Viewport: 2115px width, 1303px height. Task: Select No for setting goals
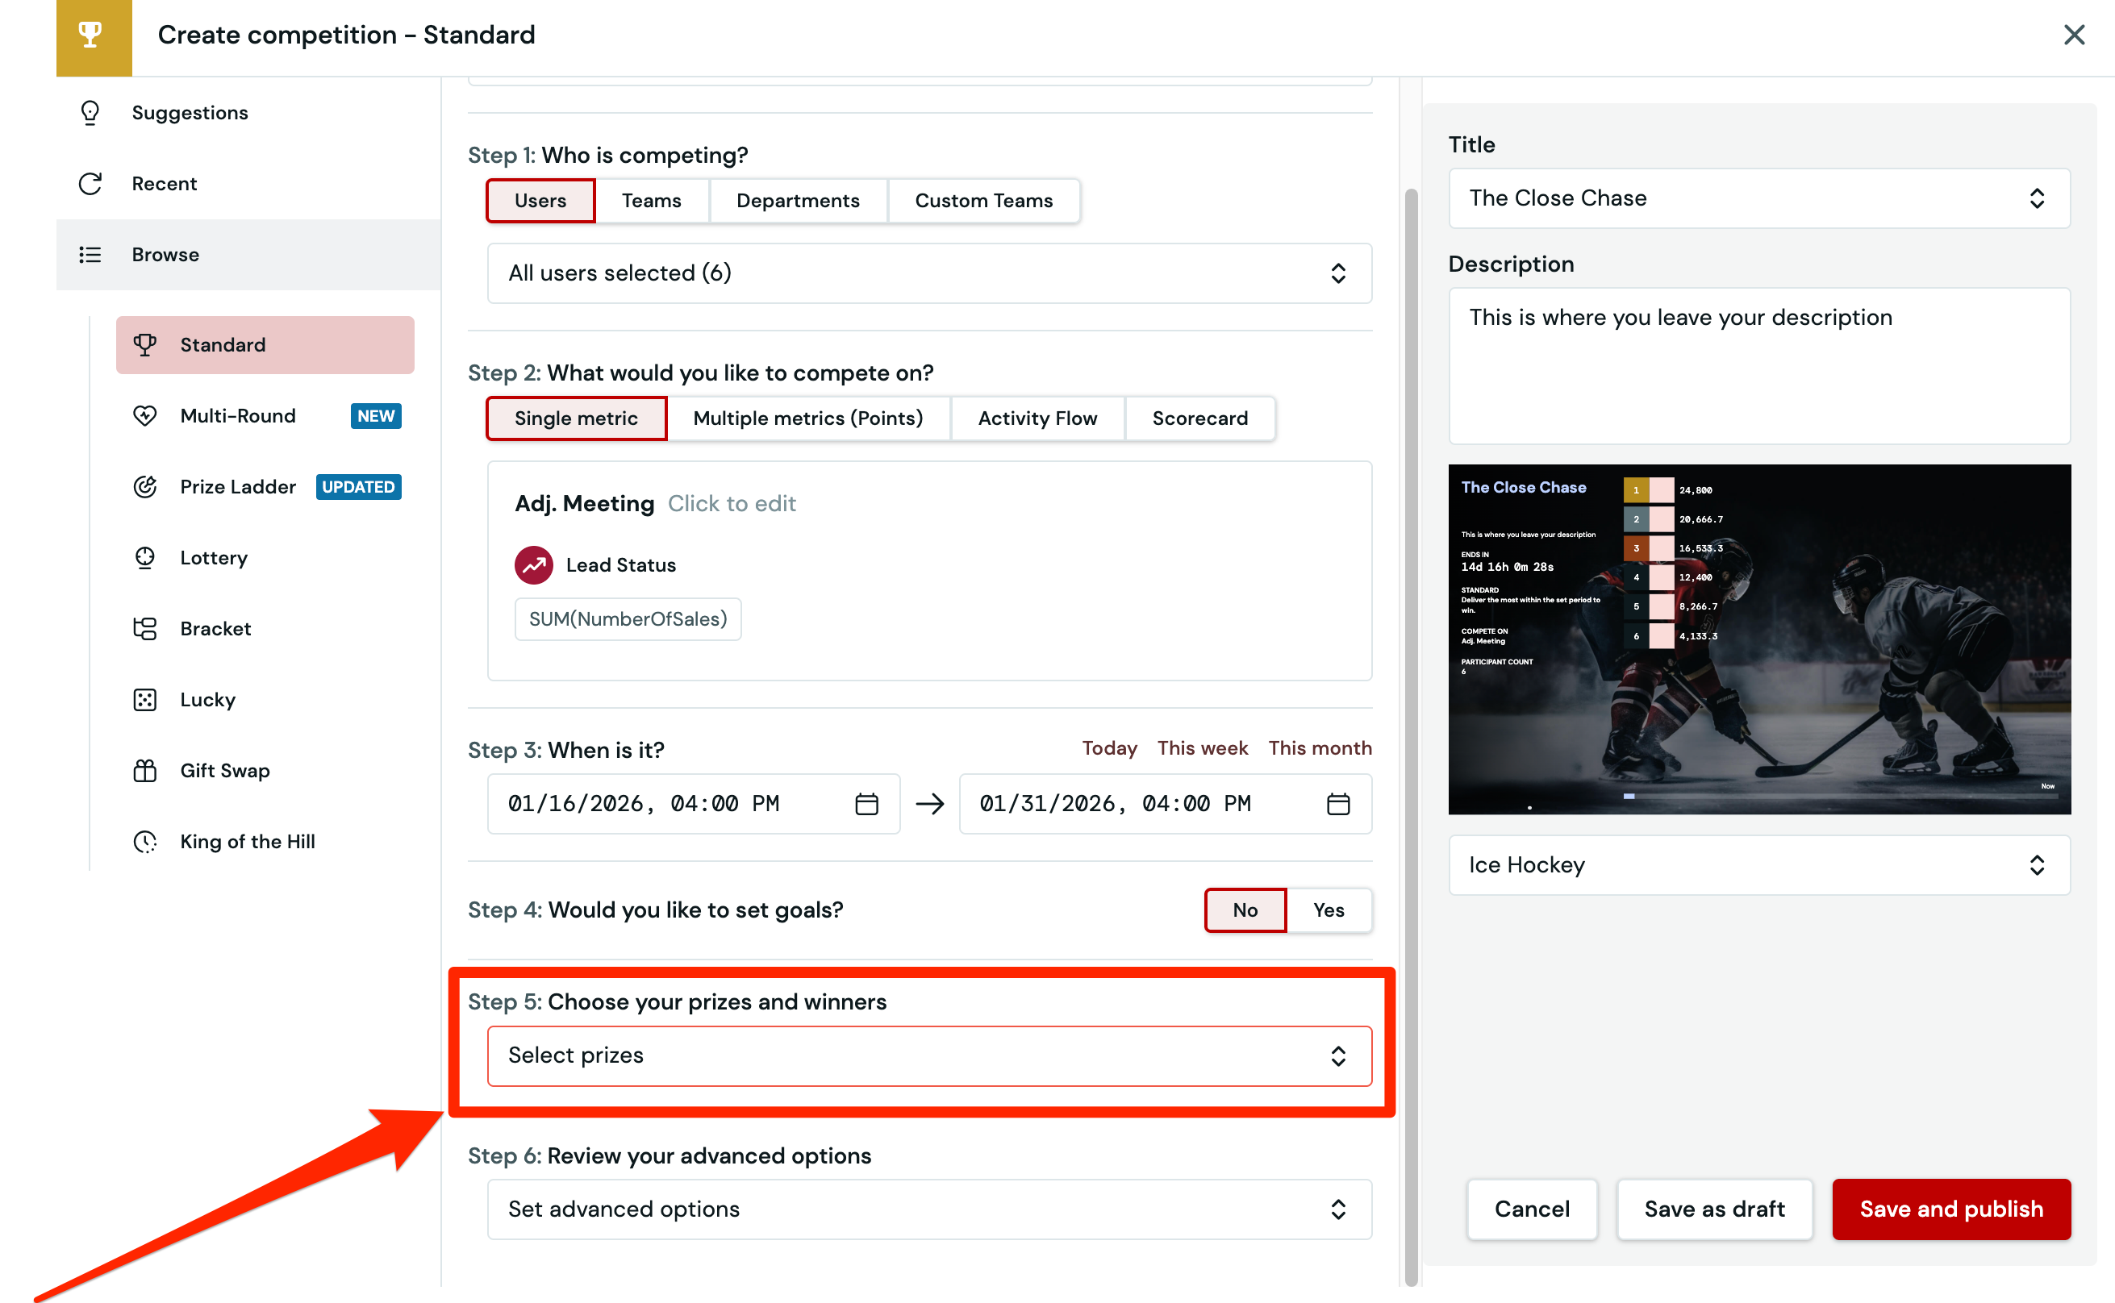point(1245,910)
